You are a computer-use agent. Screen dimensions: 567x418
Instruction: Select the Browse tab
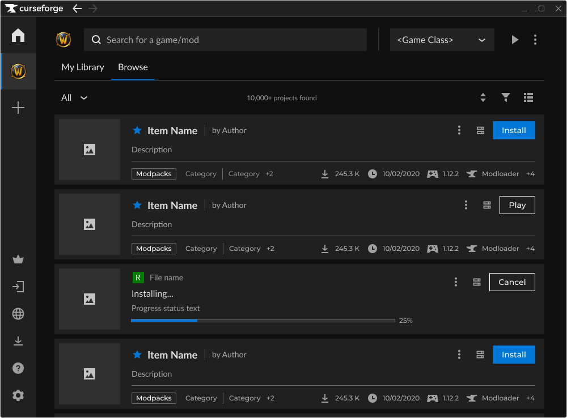point(133,67)
